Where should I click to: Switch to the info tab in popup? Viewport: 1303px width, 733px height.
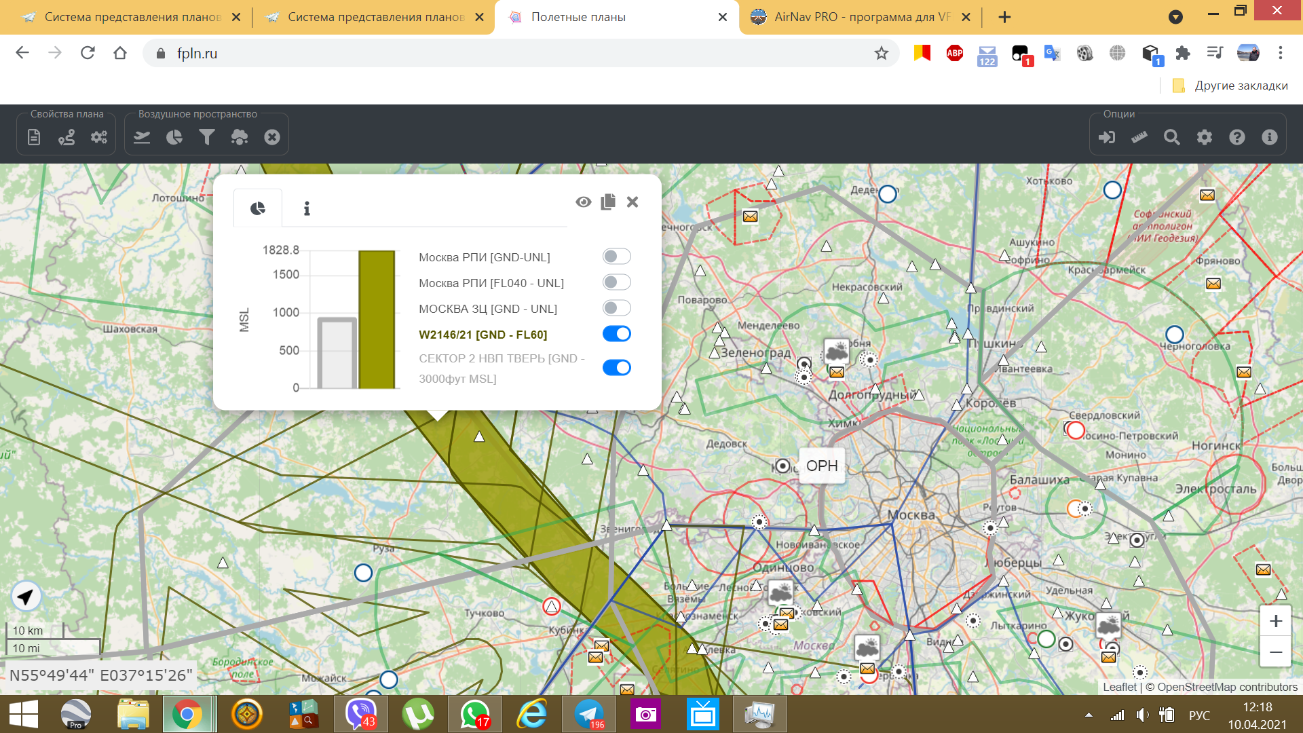coord(307,208)
